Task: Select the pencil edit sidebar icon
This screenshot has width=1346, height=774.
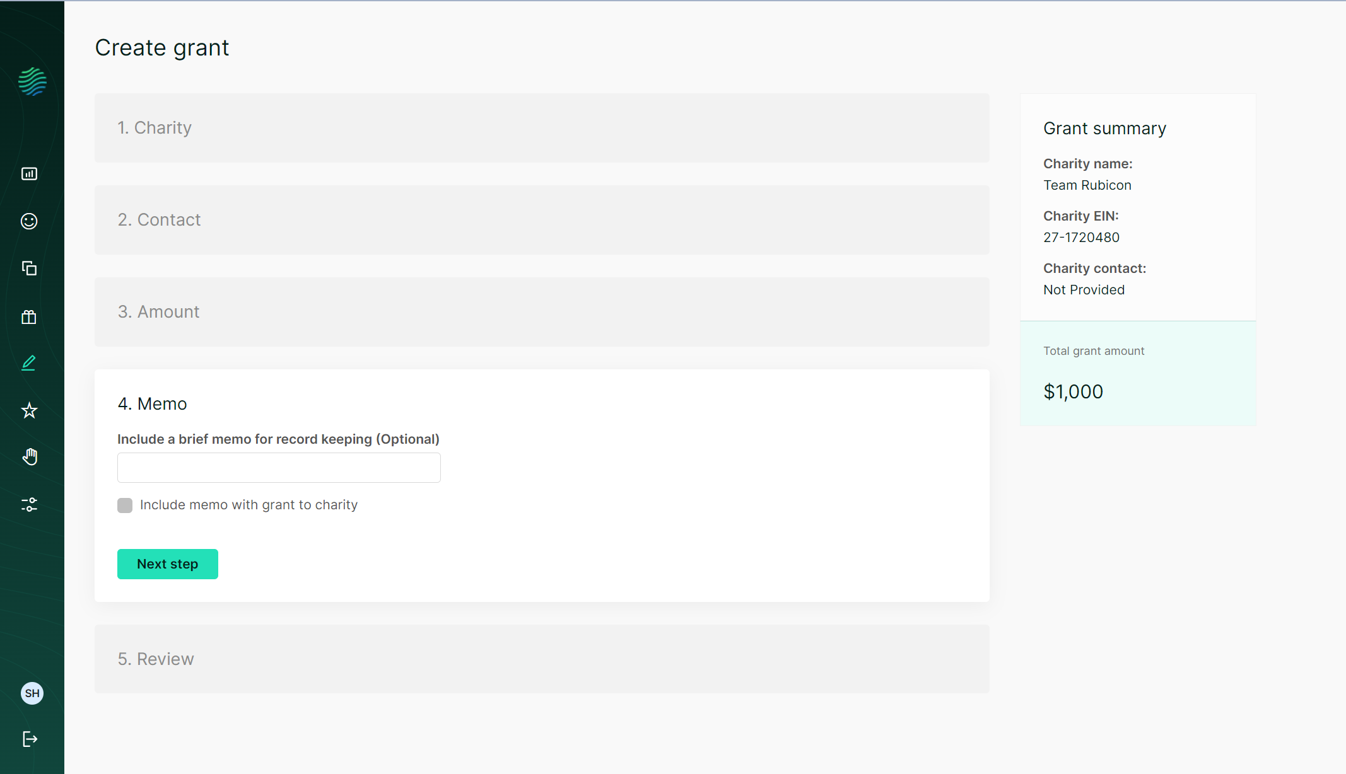Action: pos(30,363)
